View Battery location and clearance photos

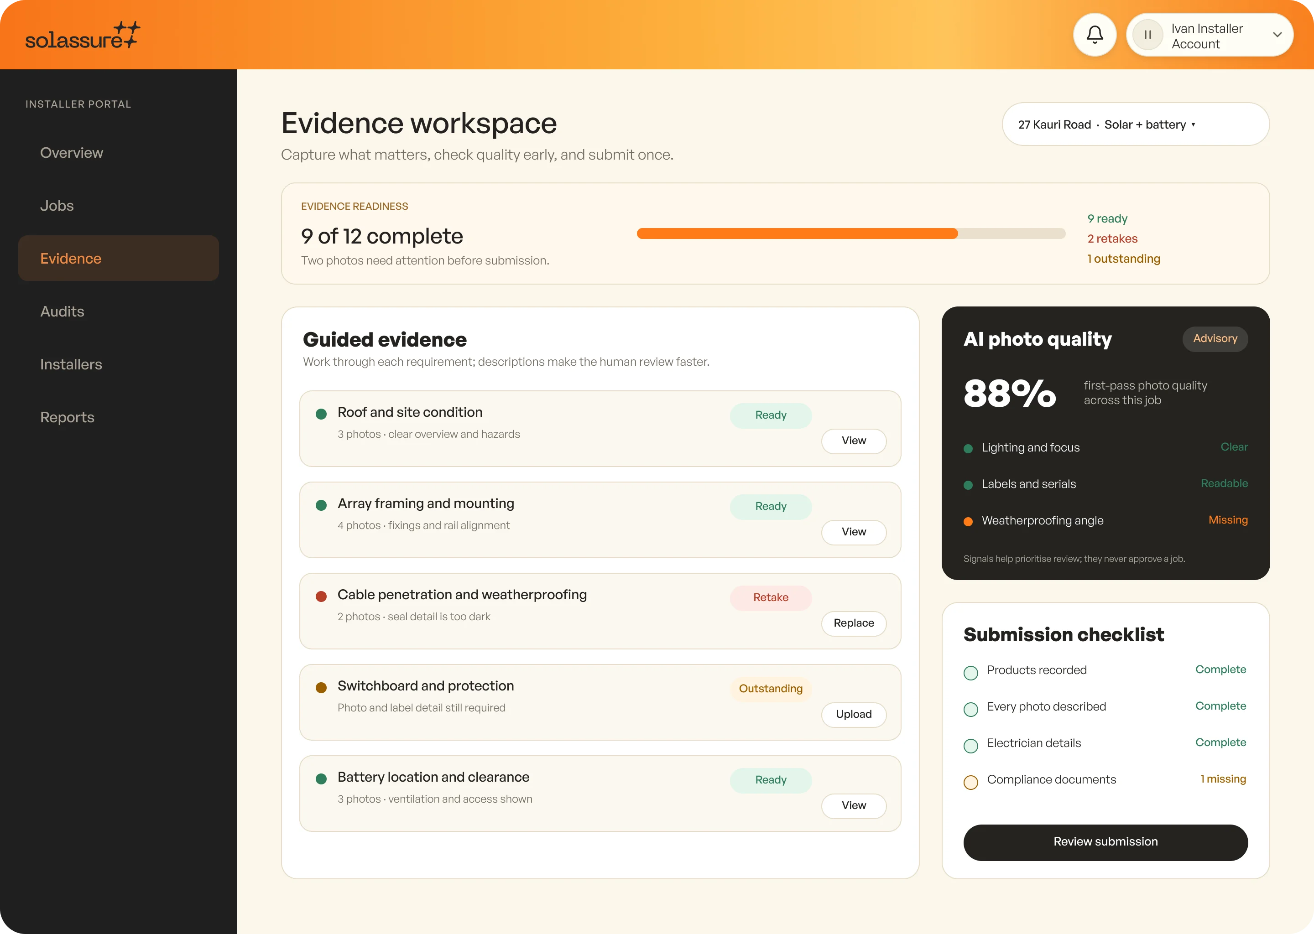853,805
